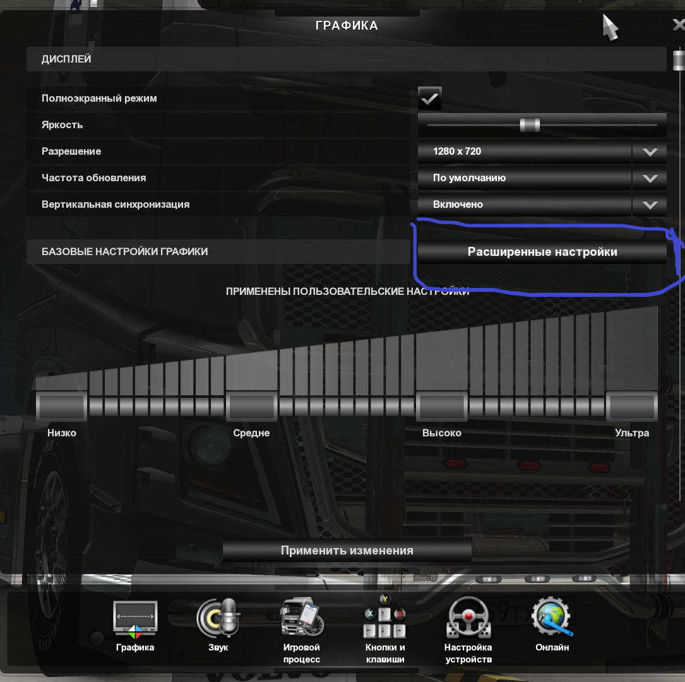Toggle the Полноэкранный режим checkbox
This screenshot has width=685, height=682.
[430, 99]
